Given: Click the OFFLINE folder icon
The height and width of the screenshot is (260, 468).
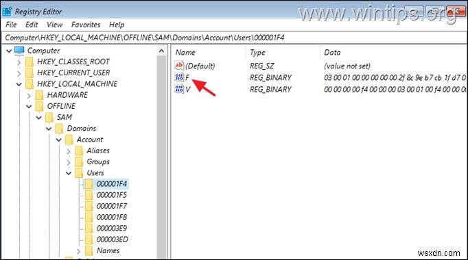Looking at the screenshot, I should [x=39, y=106].
